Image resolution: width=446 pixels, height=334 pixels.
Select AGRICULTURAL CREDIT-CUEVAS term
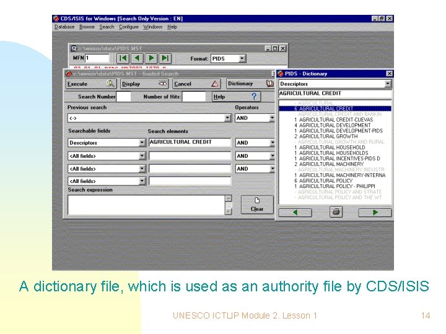pyautogui.click(x=335, y=119)
